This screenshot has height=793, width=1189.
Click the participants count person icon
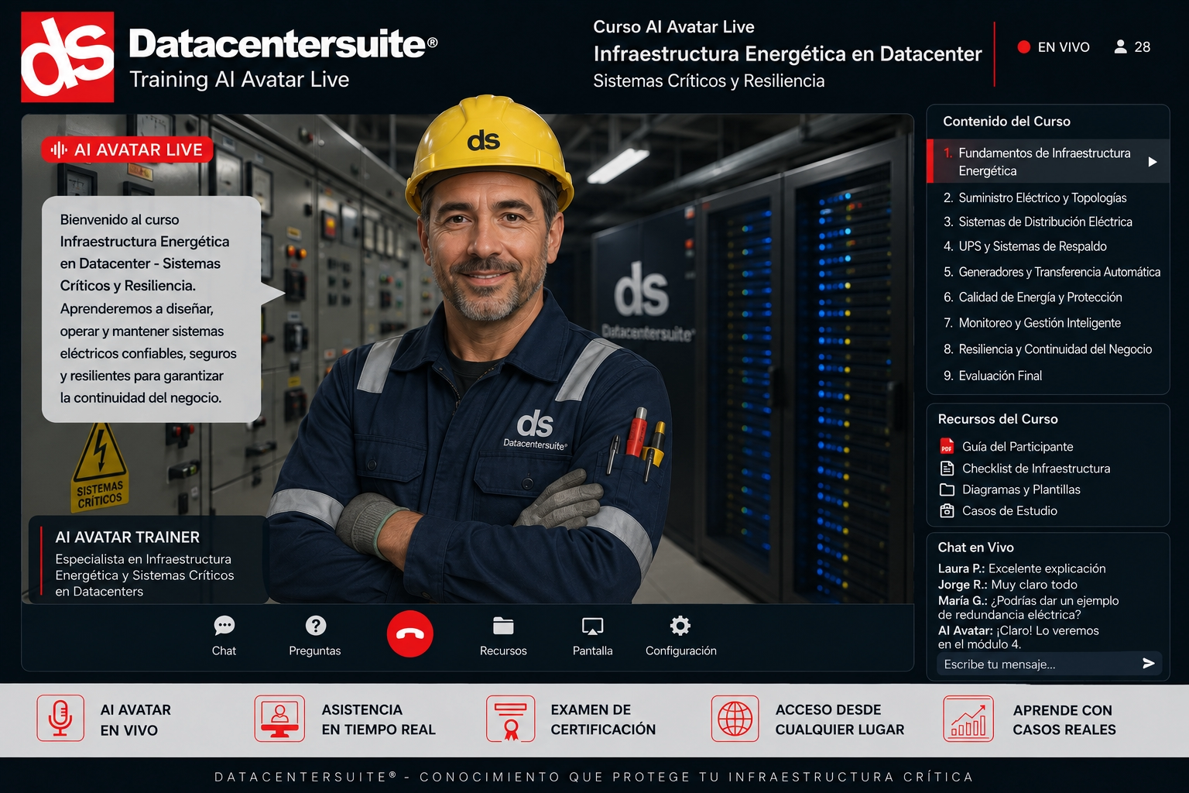coord(1120,46)
